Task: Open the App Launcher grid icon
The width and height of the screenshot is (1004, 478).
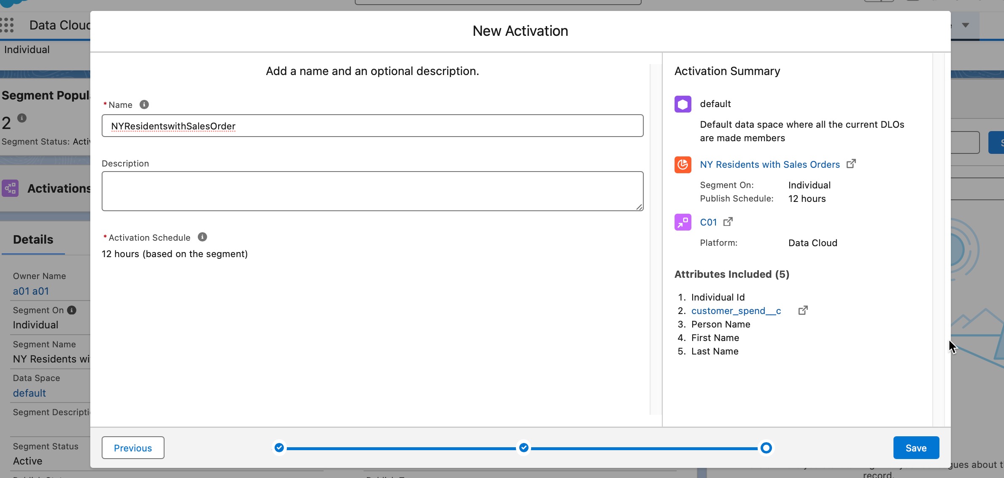Action: pos(7,25)
